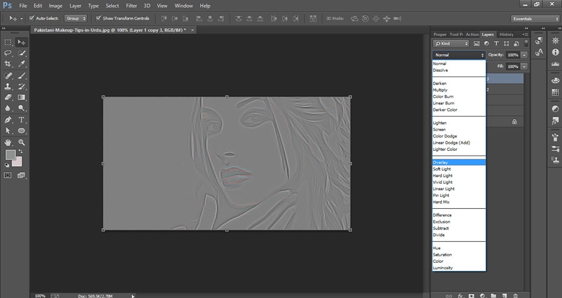The width and height of the screenshot is (562, 298).
Task: Delete layer using trash icon
Action: (x=516, y=295)
